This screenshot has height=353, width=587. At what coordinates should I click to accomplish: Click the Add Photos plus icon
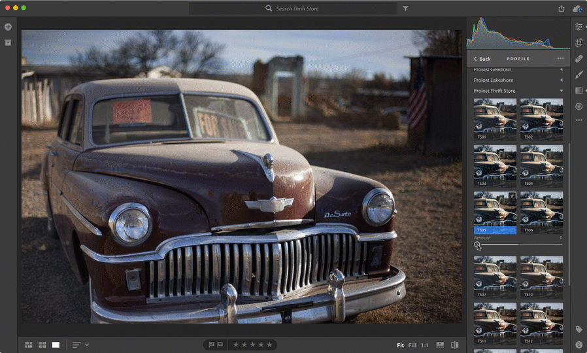[8, 27]
